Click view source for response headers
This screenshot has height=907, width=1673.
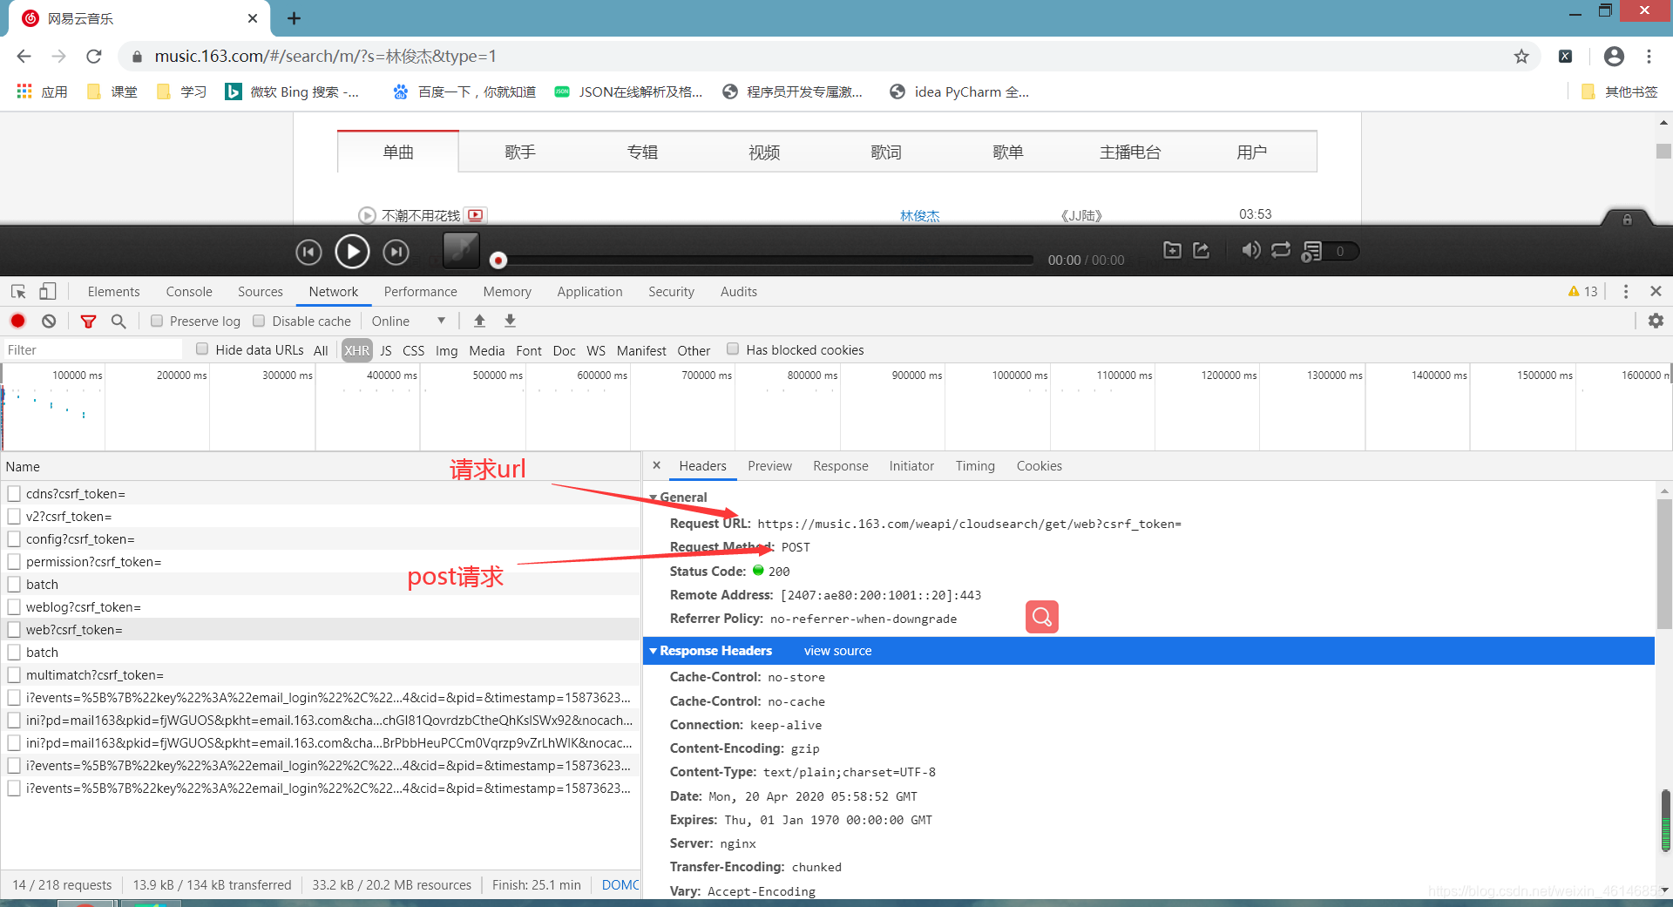coord(837,651)
